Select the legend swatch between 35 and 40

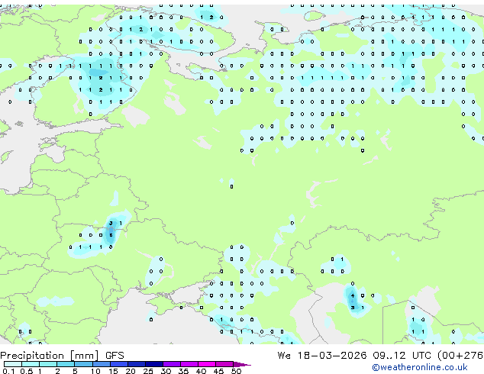189,364
